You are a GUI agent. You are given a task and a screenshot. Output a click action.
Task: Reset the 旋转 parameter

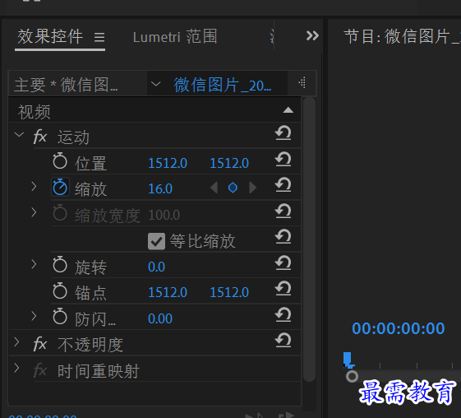coord(284,262)
